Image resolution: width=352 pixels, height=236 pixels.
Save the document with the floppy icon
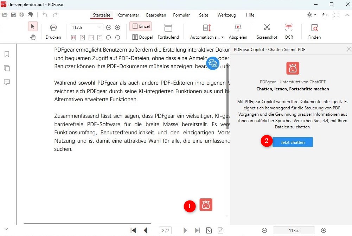[x=13, y=15]
